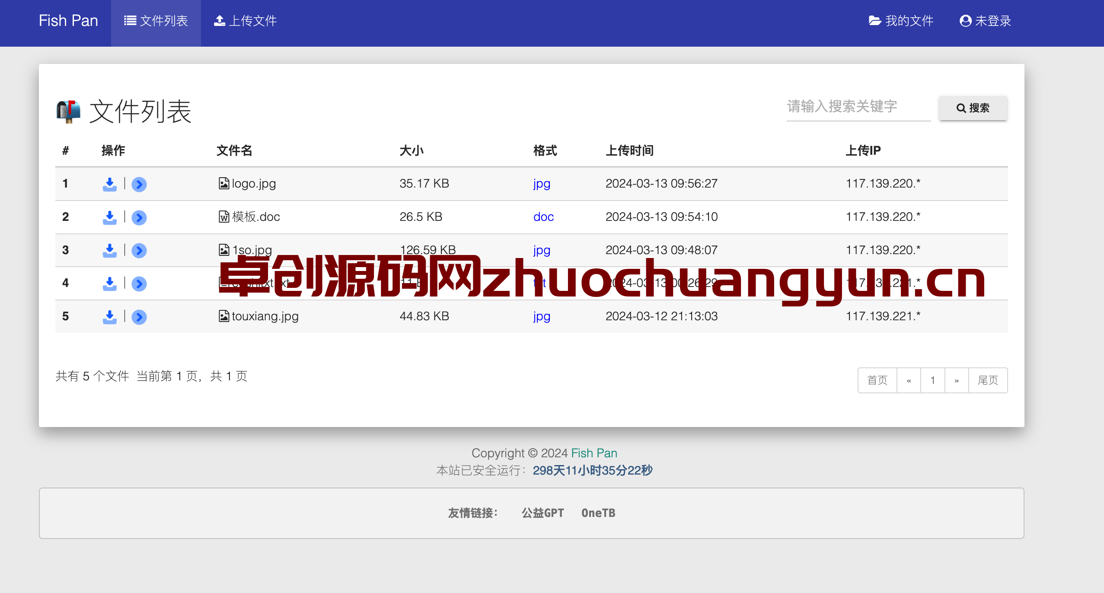
Task: Click the 文件名 column header
Action: pos(234,150)
